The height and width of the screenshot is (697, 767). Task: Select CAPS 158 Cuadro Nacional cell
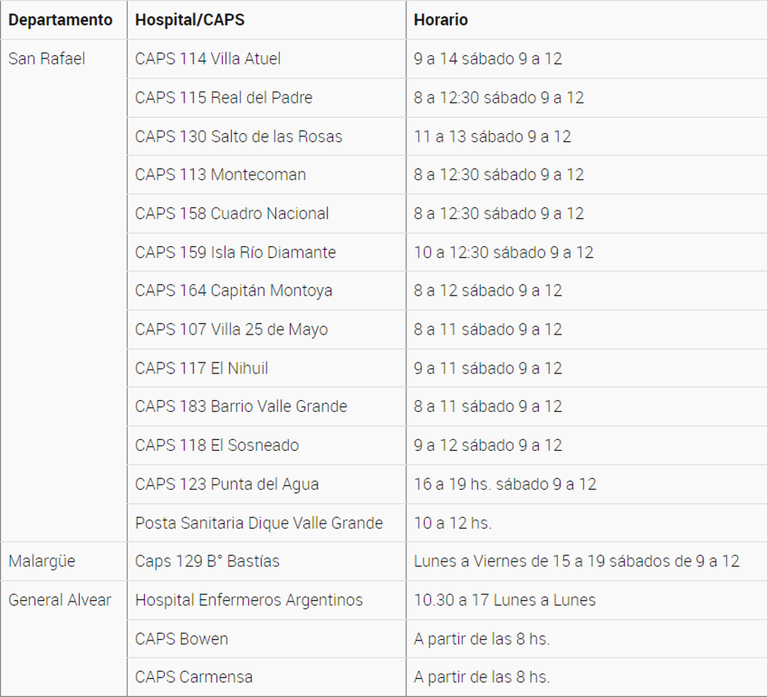tap(232, 213)
